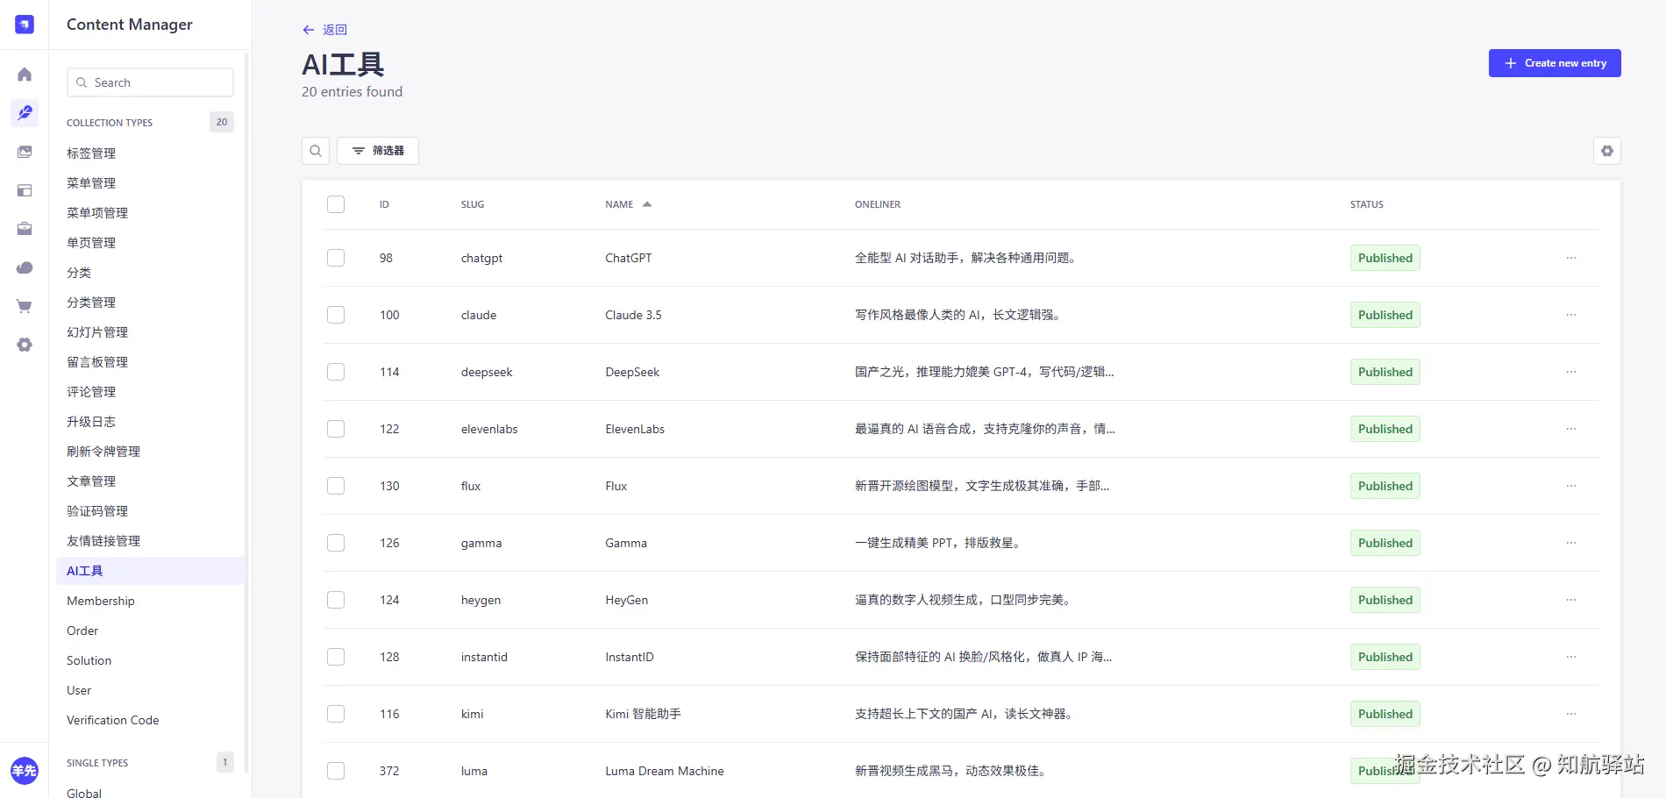
Task: Open 幻灯片管理 collection type
Action: 97,332
